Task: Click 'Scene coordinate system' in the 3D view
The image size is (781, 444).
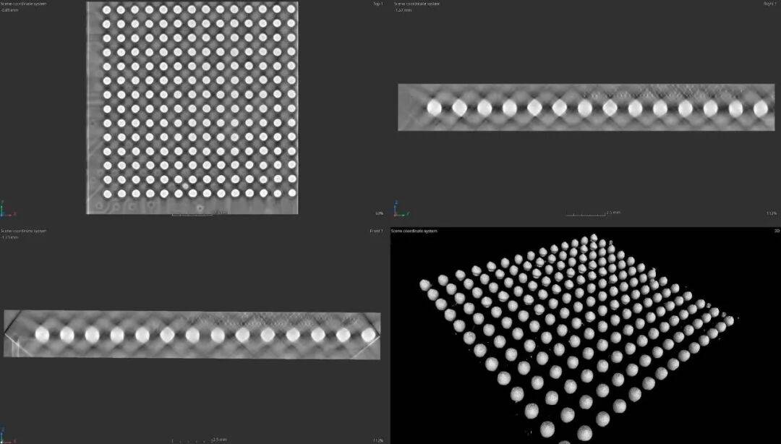Action: coord(414,231)
